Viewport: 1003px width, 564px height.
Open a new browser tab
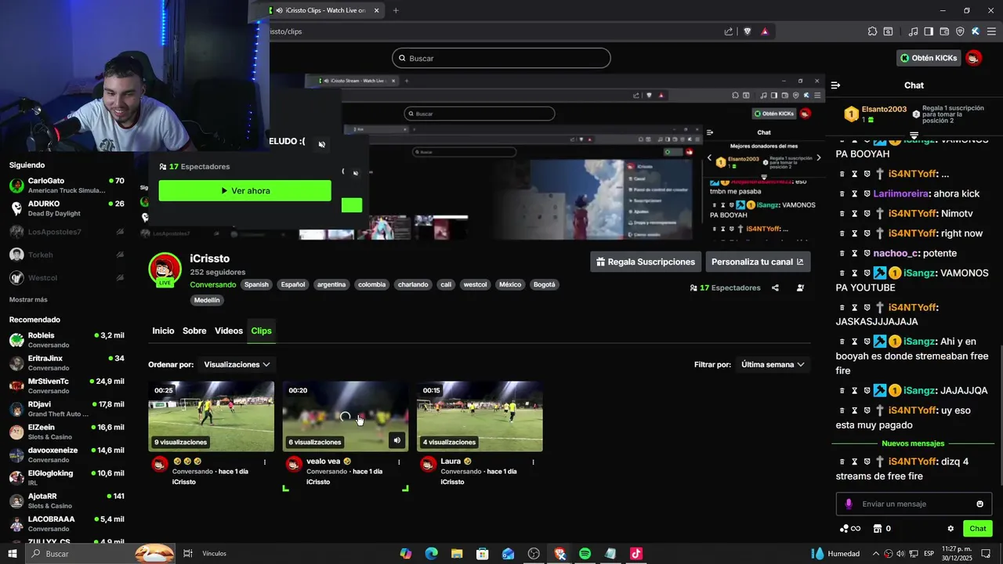(396, 10)
